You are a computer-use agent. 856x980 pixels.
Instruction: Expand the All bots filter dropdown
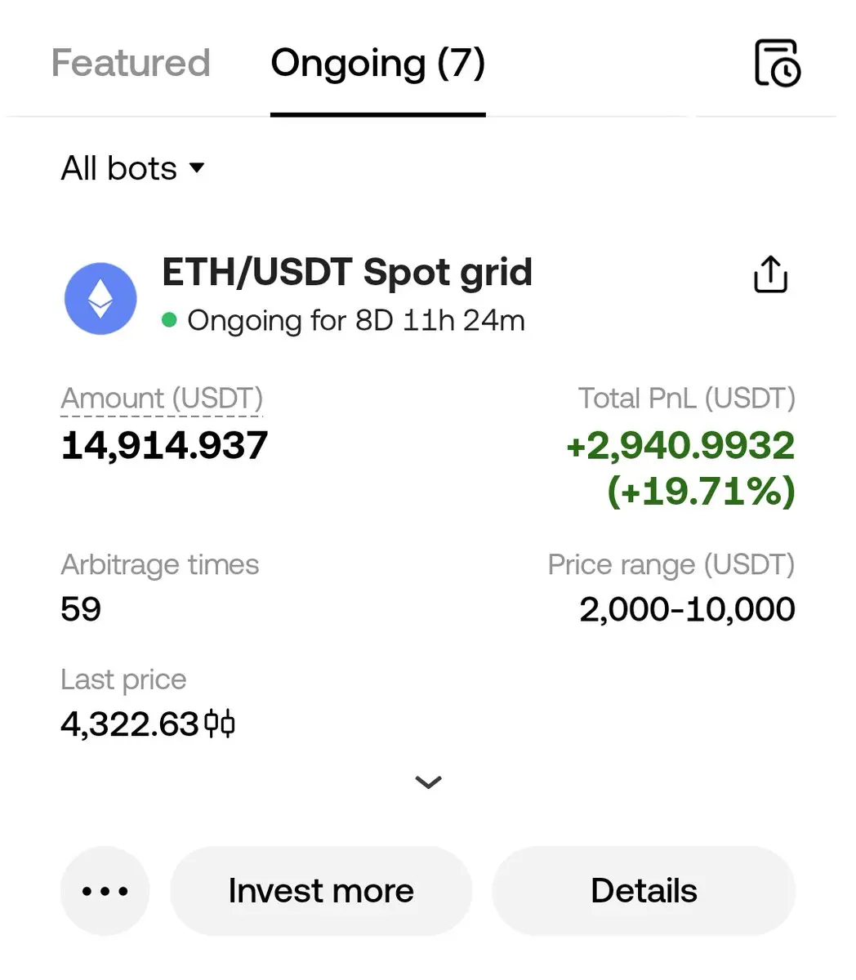(132, 168)
